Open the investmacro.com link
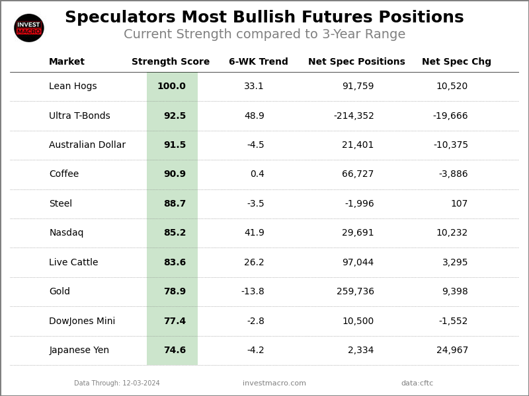The height and width of the screenshot is (396, 529). coord(274,383)
